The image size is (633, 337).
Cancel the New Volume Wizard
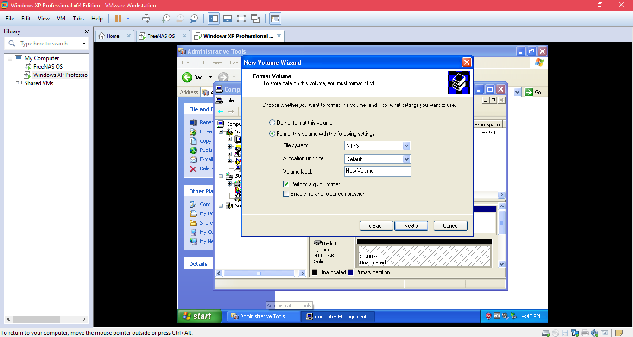450,226
